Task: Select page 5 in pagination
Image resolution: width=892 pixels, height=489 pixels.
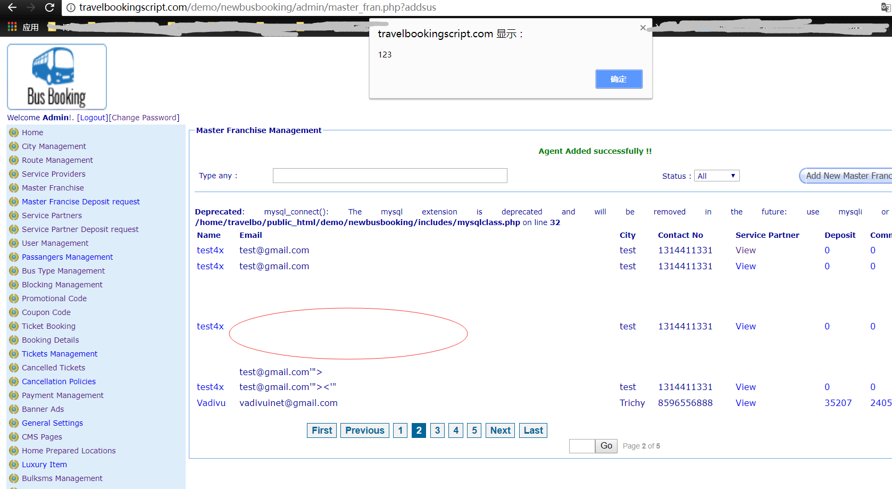Action: [474, 430]
